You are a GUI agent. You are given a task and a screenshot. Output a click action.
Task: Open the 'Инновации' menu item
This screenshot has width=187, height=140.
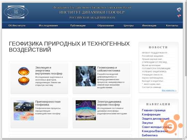149,26
